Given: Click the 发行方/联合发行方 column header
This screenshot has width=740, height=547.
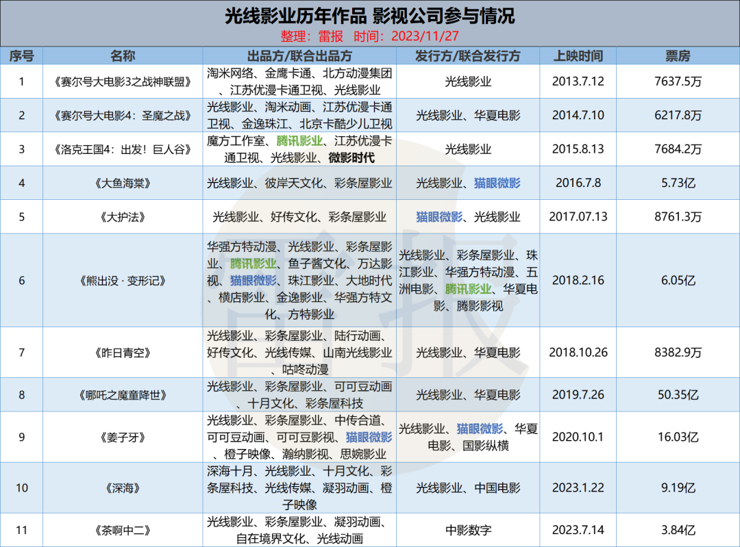Looking at the screenshot, I should 468,56.
